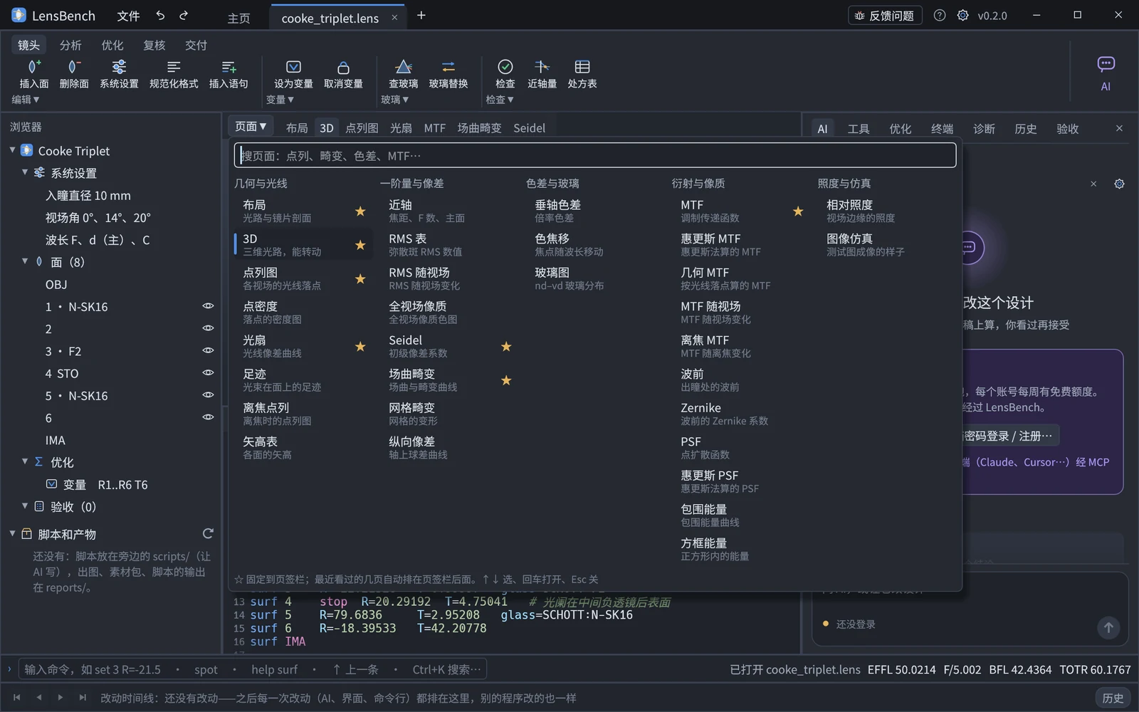
Task: Collapse the 面 (8) tree node
Action: tap(25, 261)
